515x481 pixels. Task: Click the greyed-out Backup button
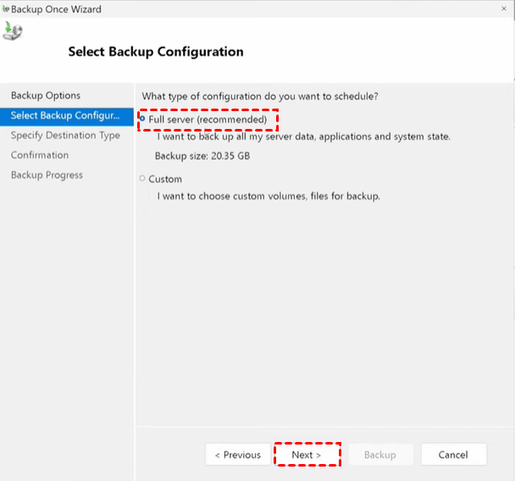pyautogui.click(x=379, y=455)
